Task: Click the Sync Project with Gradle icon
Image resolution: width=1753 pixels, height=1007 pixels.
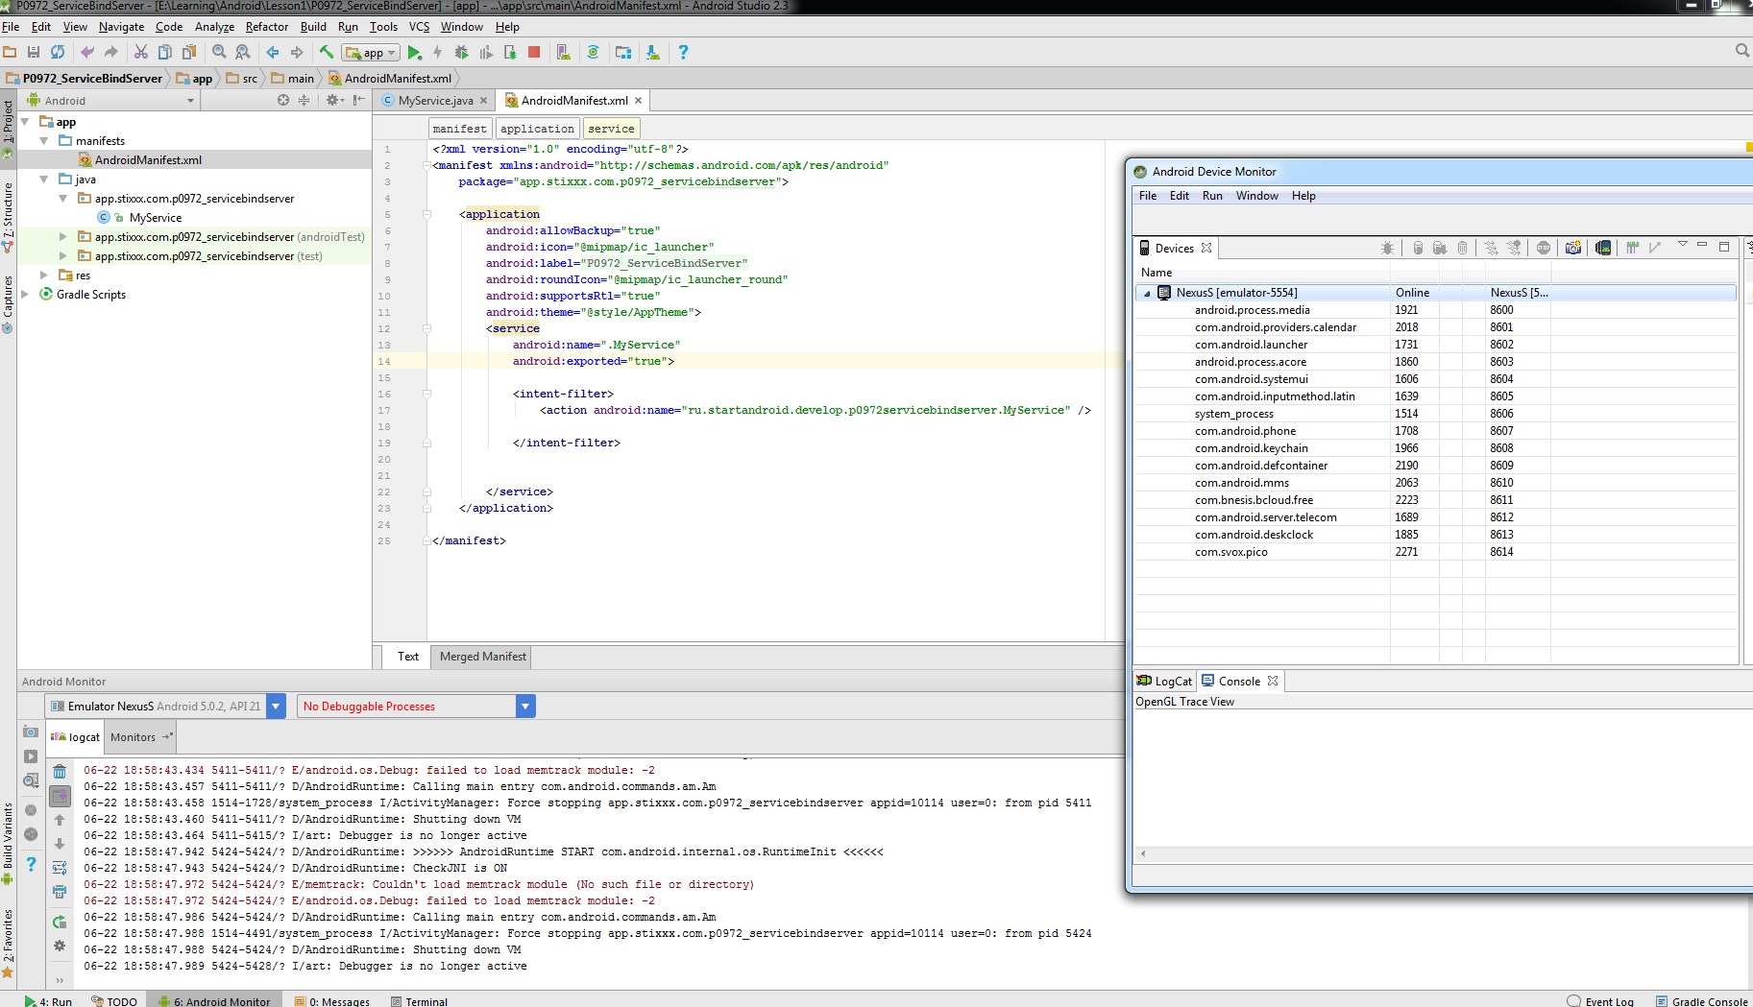Action: [593, 53]
